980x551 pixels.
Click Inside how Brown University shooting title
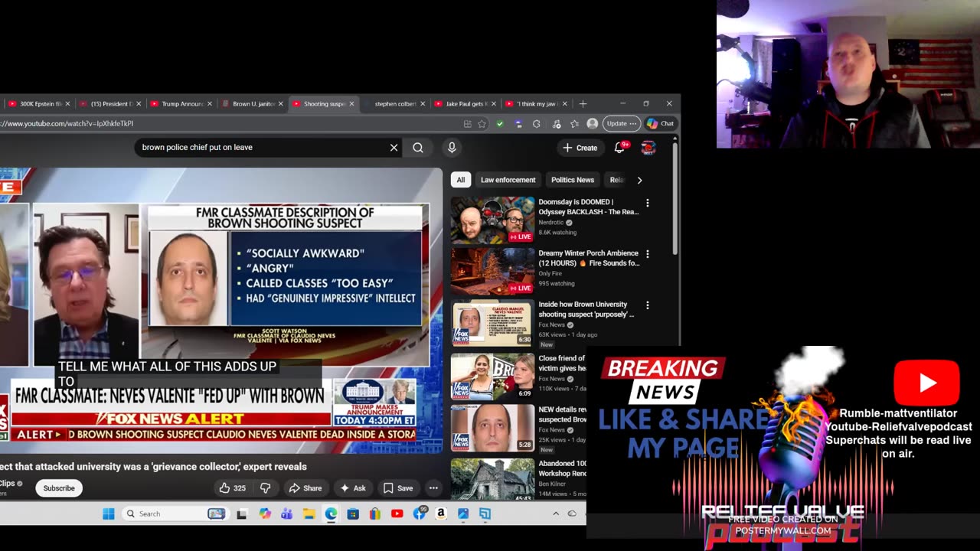[586, 309]
